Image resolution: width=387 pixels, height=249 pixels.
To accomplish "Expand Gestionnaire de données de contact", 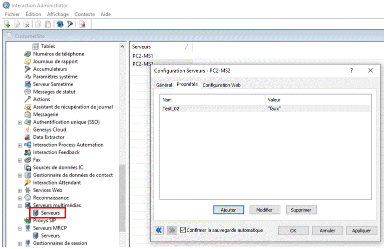I will (20, 175).
